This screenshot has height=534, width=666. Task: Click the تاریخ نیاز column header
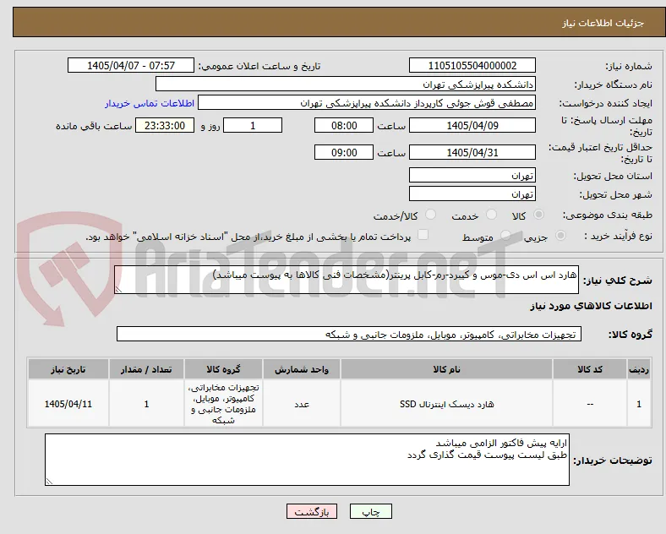(68, 369)
